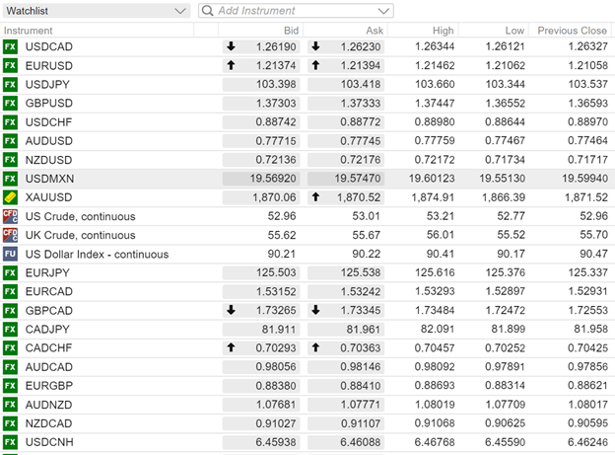615x455 pixels.
Task: Click the magnifier icon in Add Instrument
Action: 208,11
